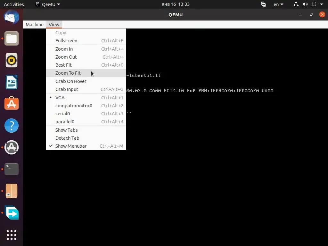Click Detach Tab menu entry
This screenshot has width=328, height=246.
86,138
